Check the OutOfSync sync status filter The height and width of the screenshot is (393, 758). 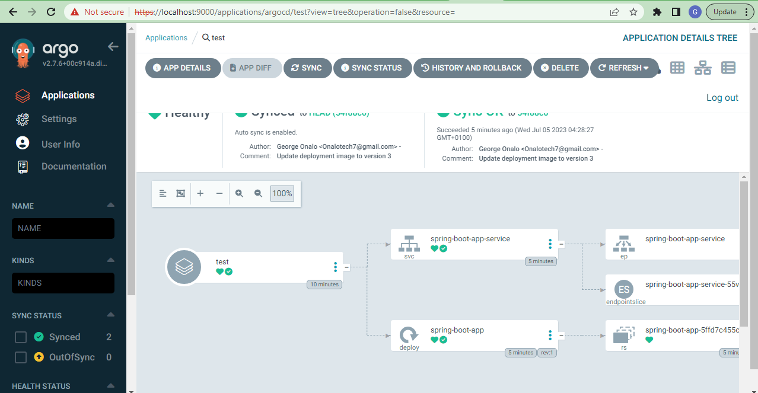[x=20, y=357]
